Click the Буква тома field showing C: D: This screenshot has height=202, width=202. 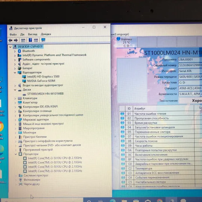click(x=190, y=82)
